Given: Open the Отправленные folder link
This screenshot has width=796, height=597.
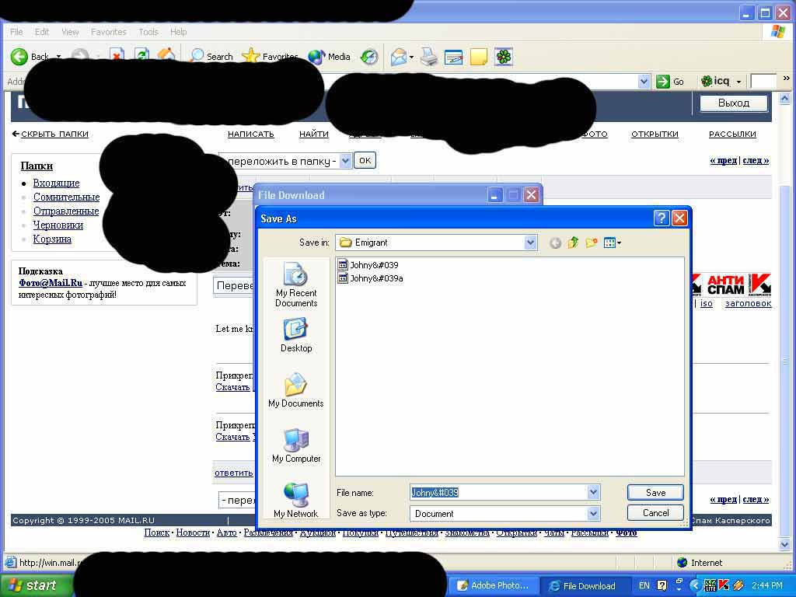Looking at the screenshot, I should 66,211.
